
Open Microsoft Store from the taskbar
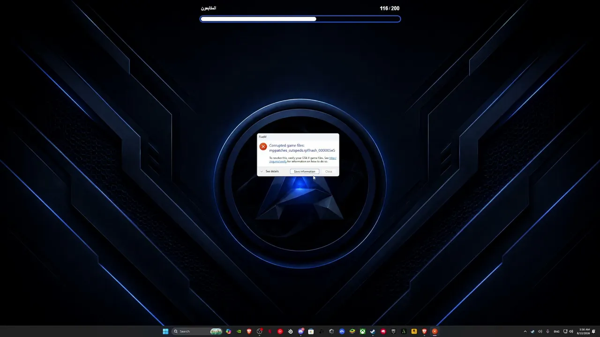pos(311,331)
